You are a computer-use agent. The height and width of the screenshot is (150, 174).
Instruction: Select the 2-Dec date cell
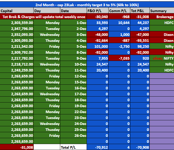[73, 29]
